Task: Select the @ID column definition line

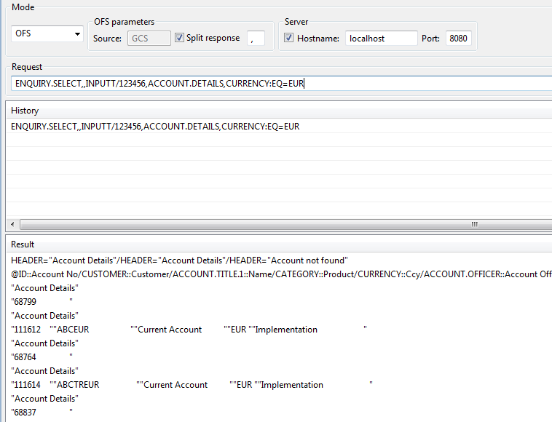Action: click(277, 274)
